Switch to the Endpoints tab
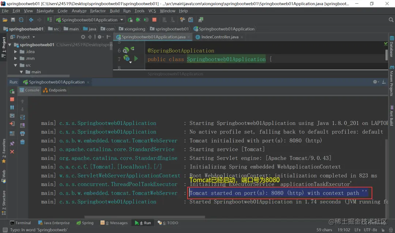Image resolution: width=395 pixels, height=233 pixels. click(54, 90)
